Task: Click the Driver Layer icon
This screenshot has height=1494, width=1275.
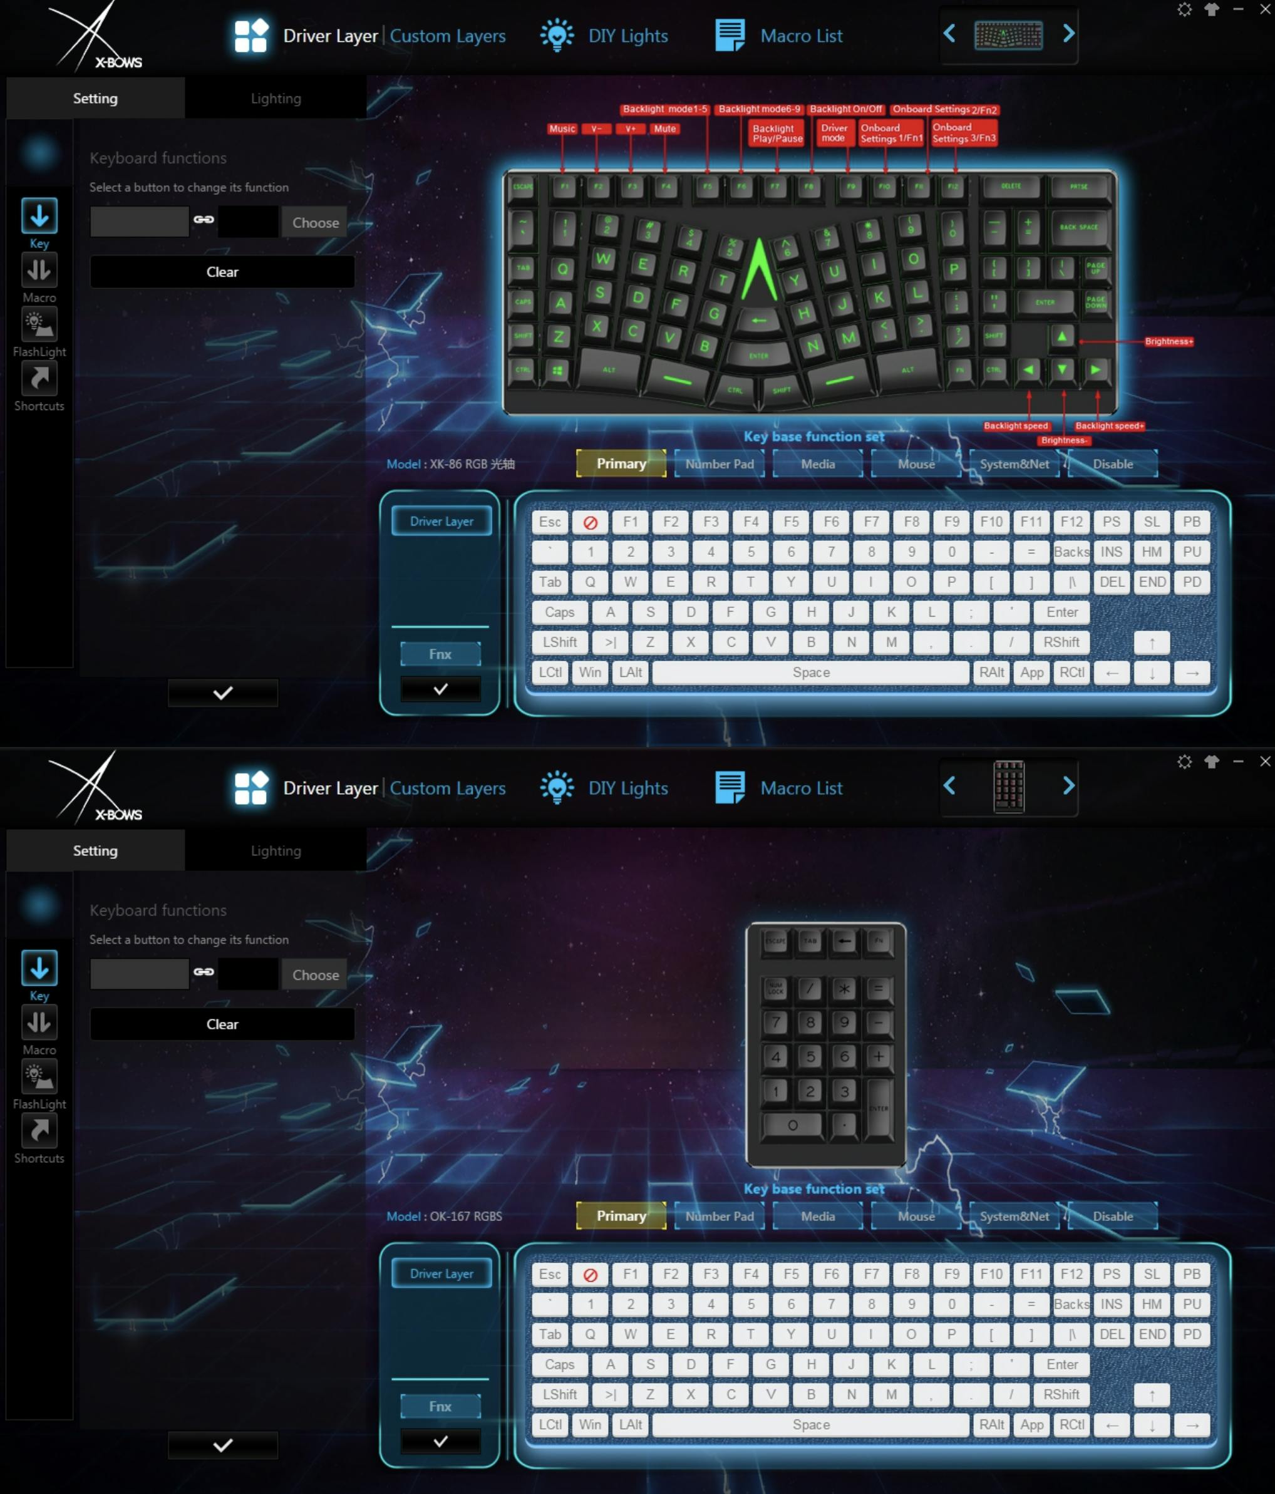Action: point(249,34)
